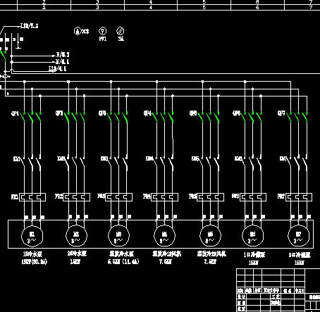Select the KM6 contactor contacts
This screenshot has width=320, height=312.
252,163
